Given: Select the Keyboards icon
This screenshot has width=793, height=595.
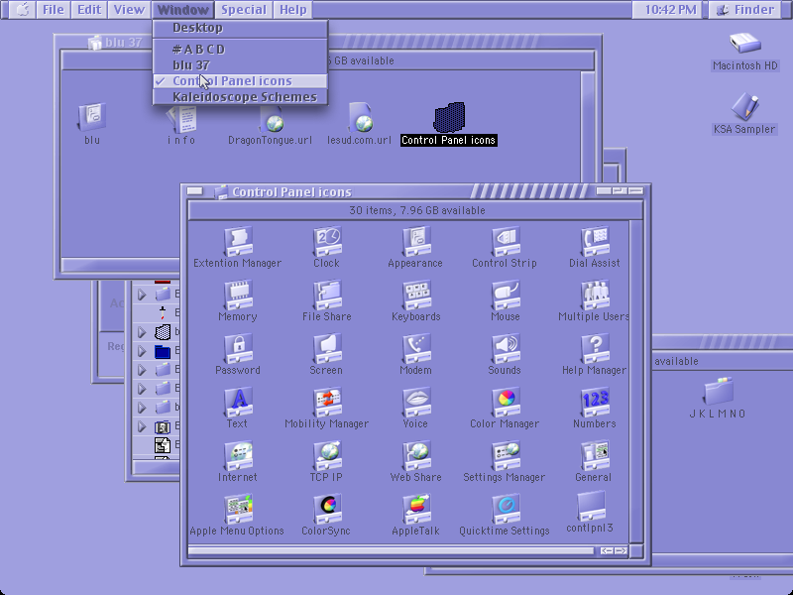Looking at the screenshot, I should point(416,295).
